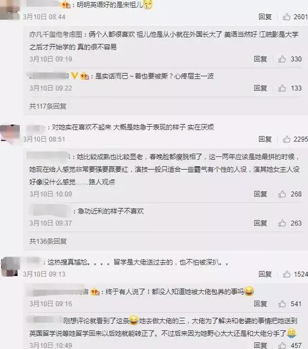The image size is (308, 349).
Task: Like the reply showing 268 likes
Action: (x=282, y=194)
